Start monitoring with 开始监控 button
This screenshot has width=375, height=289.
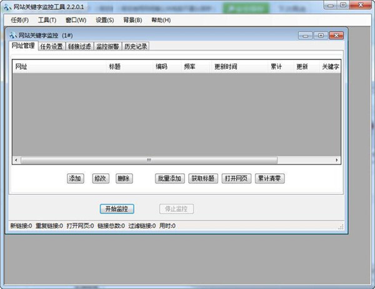pos(117,209)
